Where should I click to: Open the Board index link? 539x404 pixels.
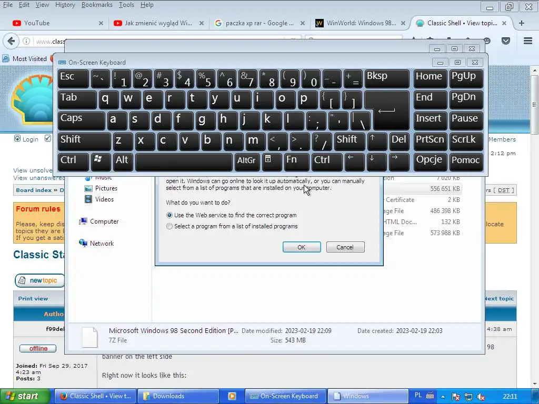coord(34,190)
